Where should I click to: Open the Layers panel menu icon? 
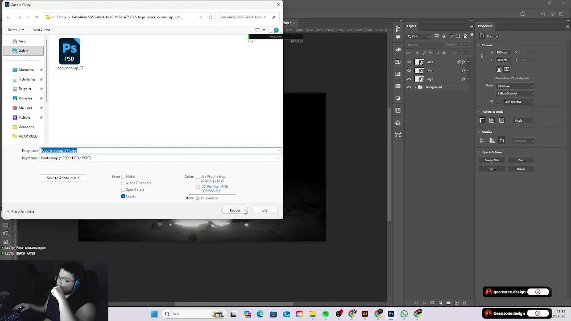click(471, 26)
